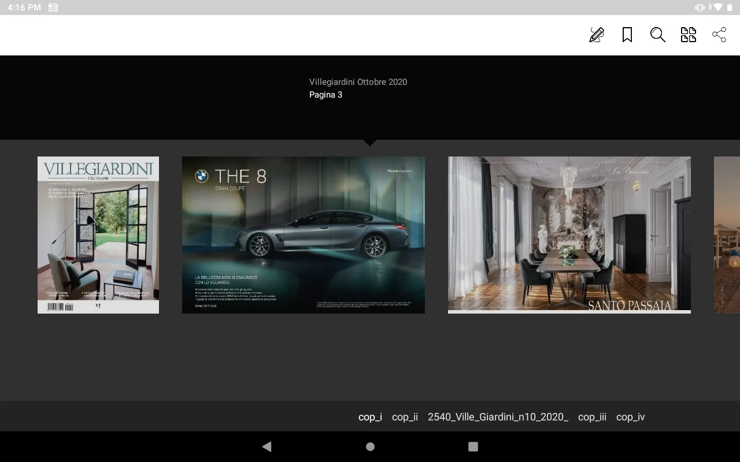
Task: Tap the battery icon in status bar
Action: 730,8
